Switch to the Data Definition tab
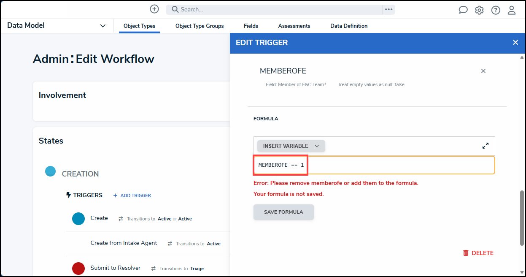526x277 pixels. coord(349,26)
